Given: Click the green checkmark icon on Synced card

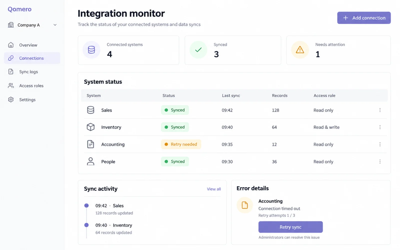Looking at the screenshot, I should 198,50.
